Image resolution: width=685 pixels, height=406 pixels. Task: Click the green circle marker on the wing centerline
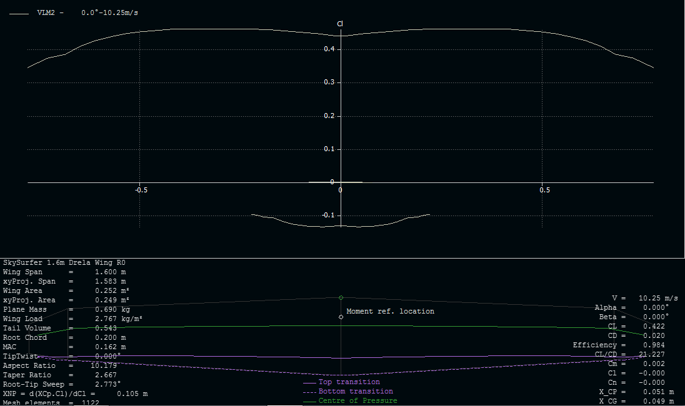341,298
